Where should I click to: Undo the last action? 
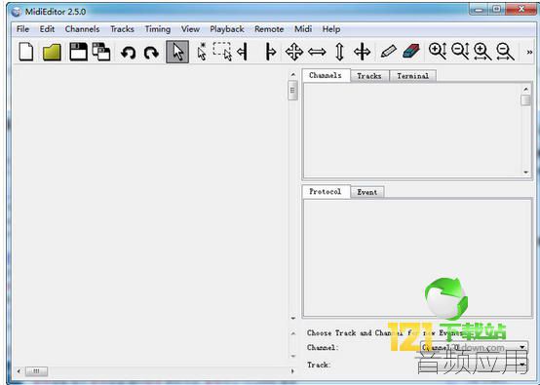(x=128, y=53)
